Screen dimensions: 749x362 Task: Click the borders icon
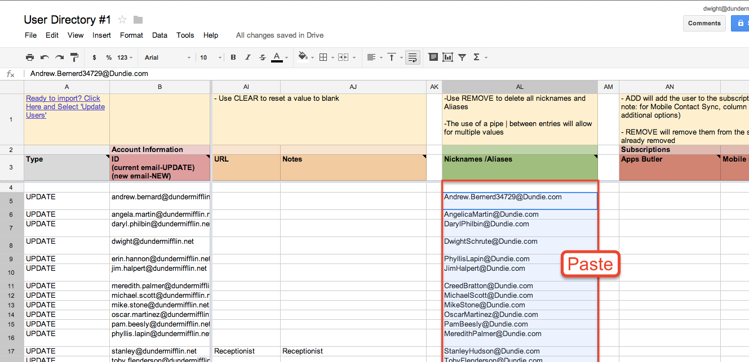click(x=323, y=57)
